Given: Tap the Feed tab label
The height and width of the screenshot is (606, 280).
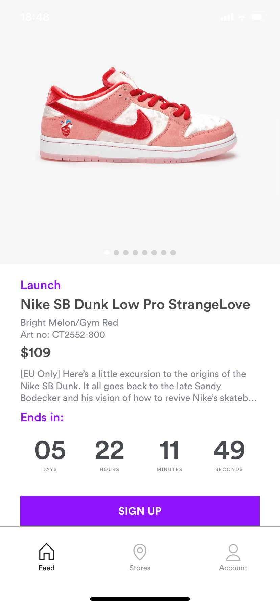Looking at the screenshot, I should (46, 568).
